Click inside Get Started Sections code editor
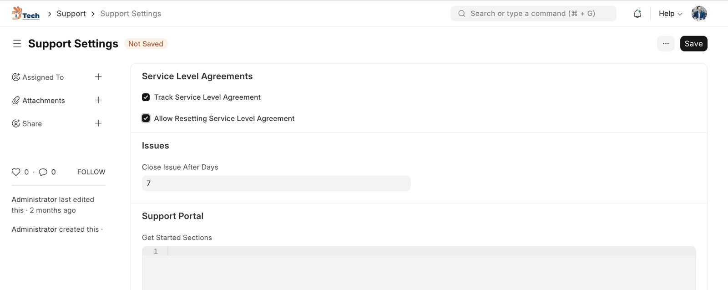Screen dimensions: 728x290 coord(428,269)
